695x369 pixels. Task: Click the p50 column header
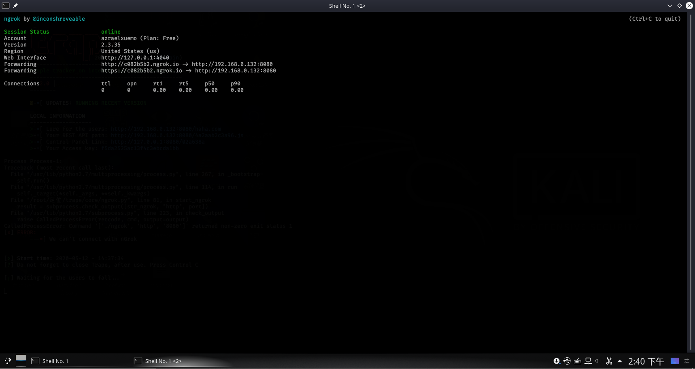(210, 84)
